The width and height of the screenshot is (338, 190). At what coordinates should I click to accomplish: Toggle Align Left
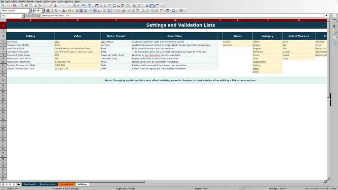tap(77, 11)
